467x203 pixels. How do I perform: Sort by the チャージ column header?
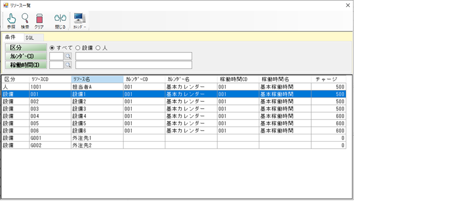point(328,79)
